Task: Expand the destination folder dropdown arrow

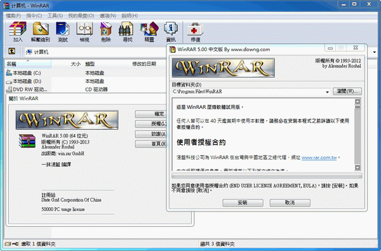Action: click(x=327, y=92)
